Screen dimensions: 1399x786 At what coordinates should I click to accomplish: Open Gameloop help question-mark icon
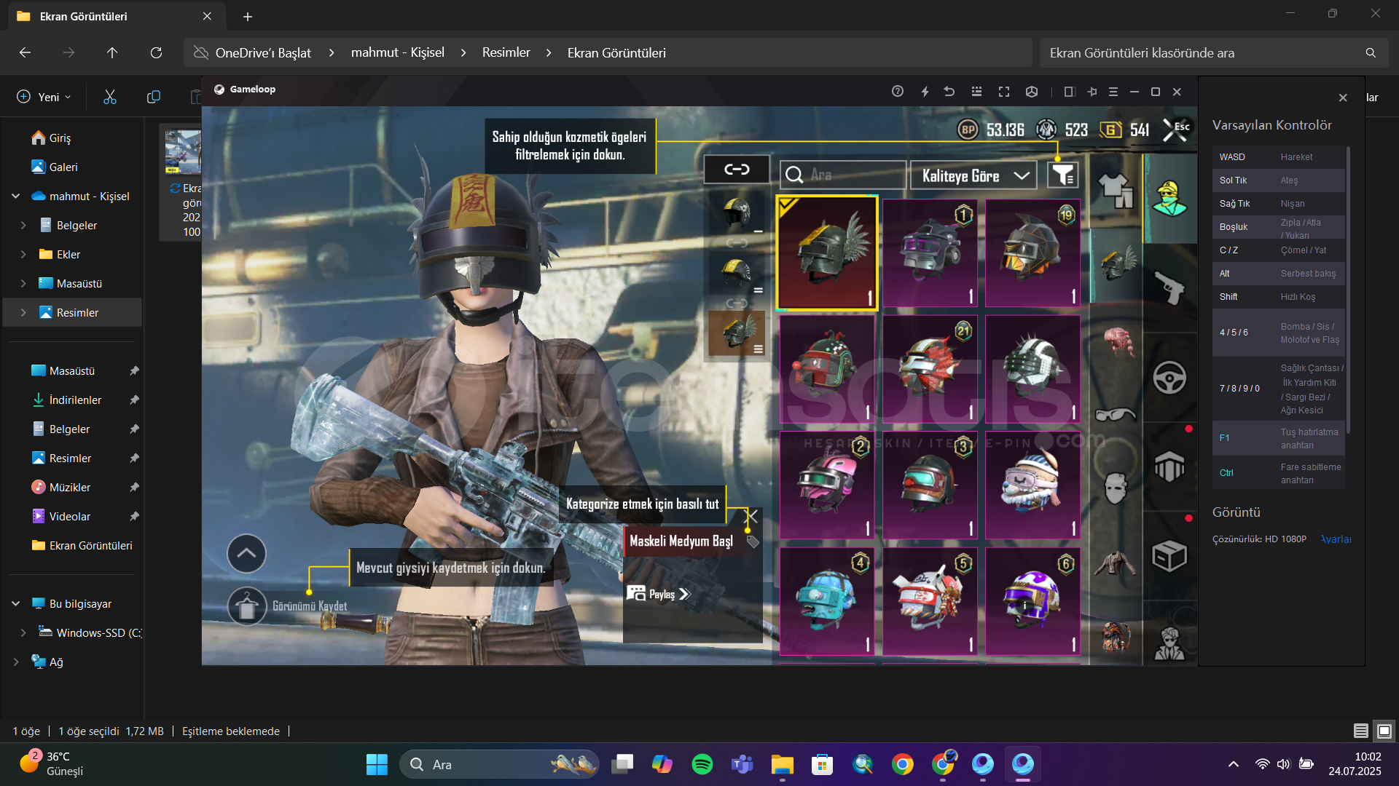point(898,92)
